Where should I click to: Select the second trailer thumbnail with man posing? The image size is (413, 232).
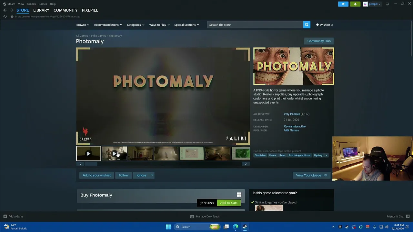115,153
